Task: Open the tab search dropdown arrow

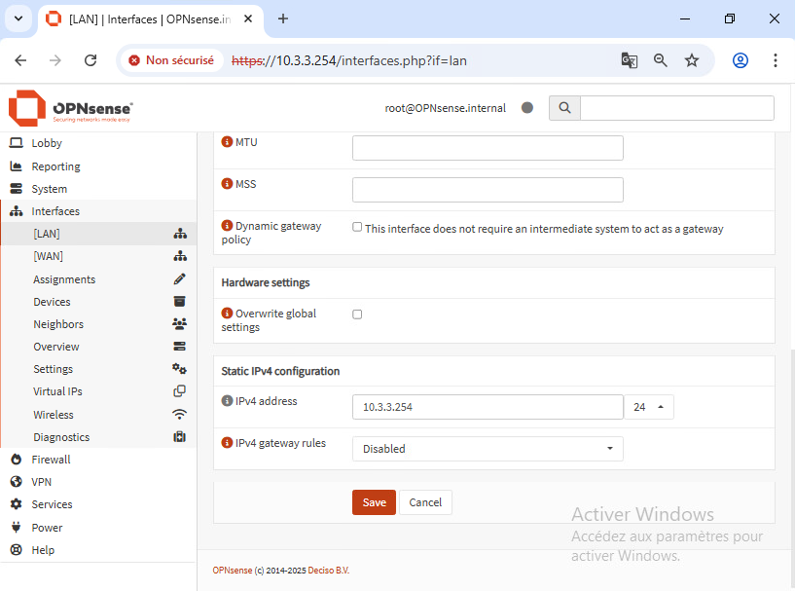Action: tap(18, 18)
